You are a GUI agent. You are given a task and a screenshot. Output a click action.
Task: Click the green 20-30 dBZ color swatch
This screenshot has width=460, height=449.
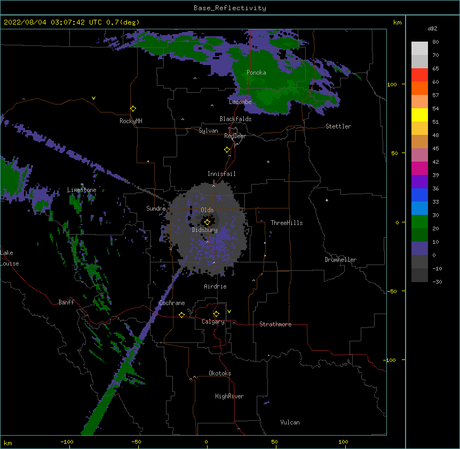(419, 222)
